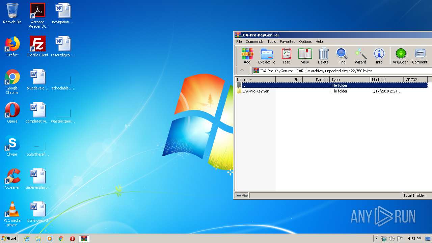Click the Add toolbar icon in WinRAR
This screenshot has height=243, width=432.
(247, 56)
